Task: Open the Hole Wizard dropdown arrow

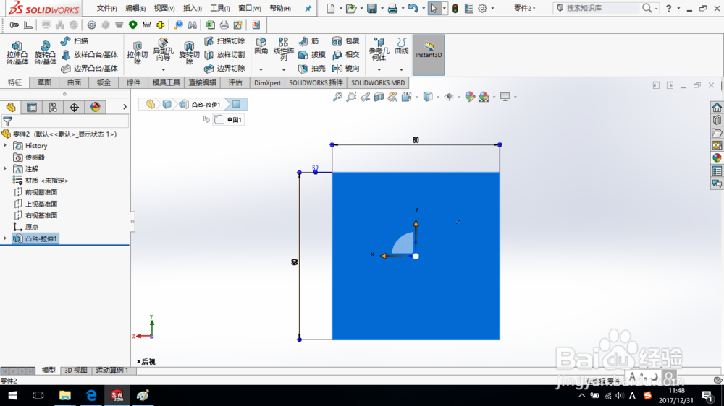Action: coord(163,70)
